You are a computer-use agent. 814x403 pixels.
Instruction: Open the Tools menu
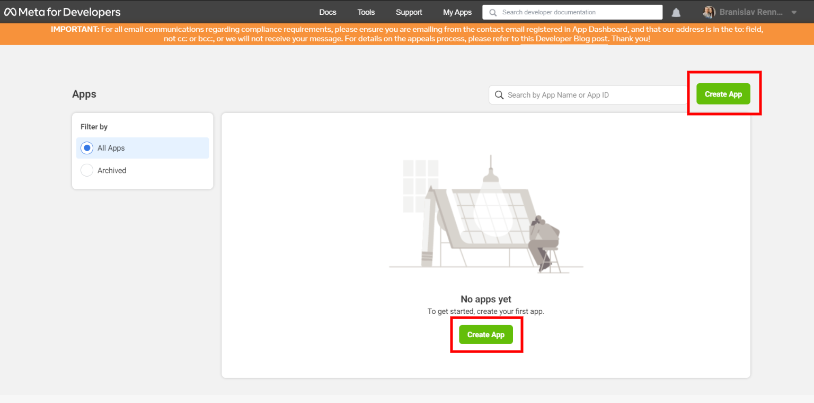coord(366,12)
